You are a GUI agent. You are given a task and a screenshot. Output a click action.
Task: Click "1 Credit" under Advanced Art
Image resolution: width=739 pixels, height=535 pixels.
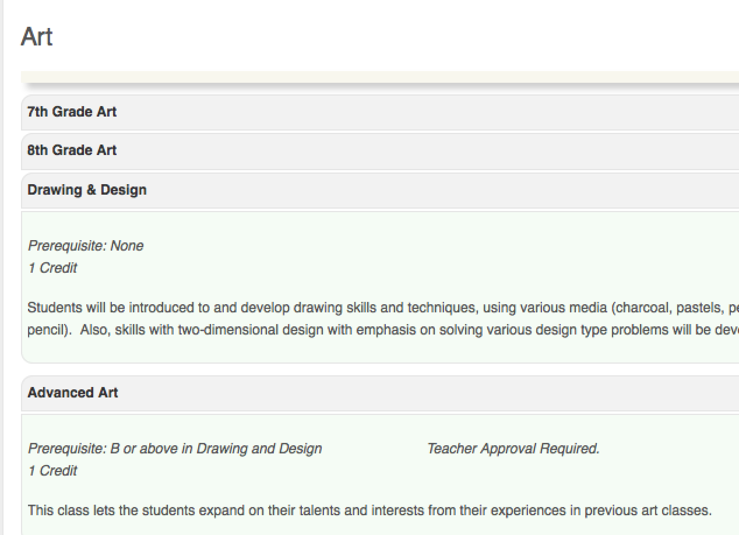coord(52,471)
